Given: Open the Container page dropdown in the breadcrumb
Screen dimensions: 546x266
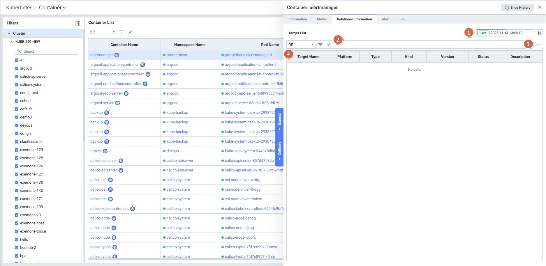Looking at the screenshot, I should pyautogui.click(x=52, y=8).
